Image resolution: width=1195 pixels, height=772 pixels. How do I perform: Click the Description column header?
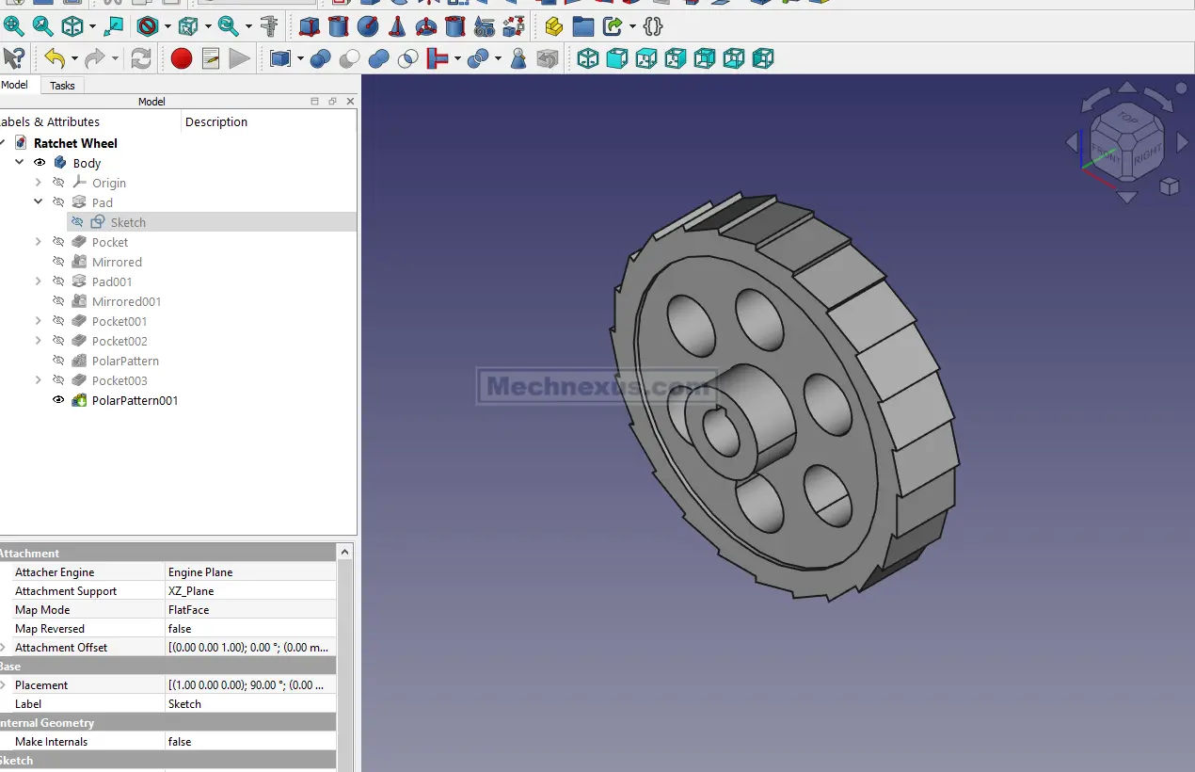216,121
